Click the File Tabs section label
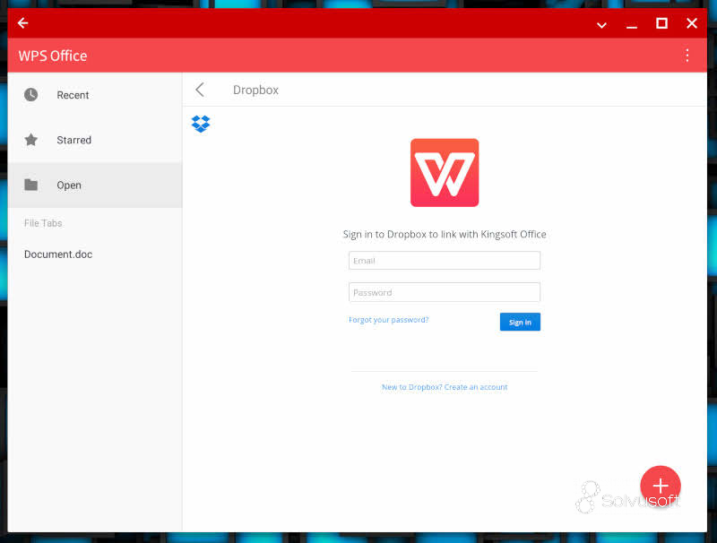The image size is (717, 543). tap(43, 223)
